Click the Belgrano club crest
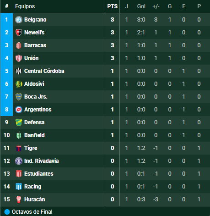The height and width of the screenshot is (216, 210). [x=19, y=20]
